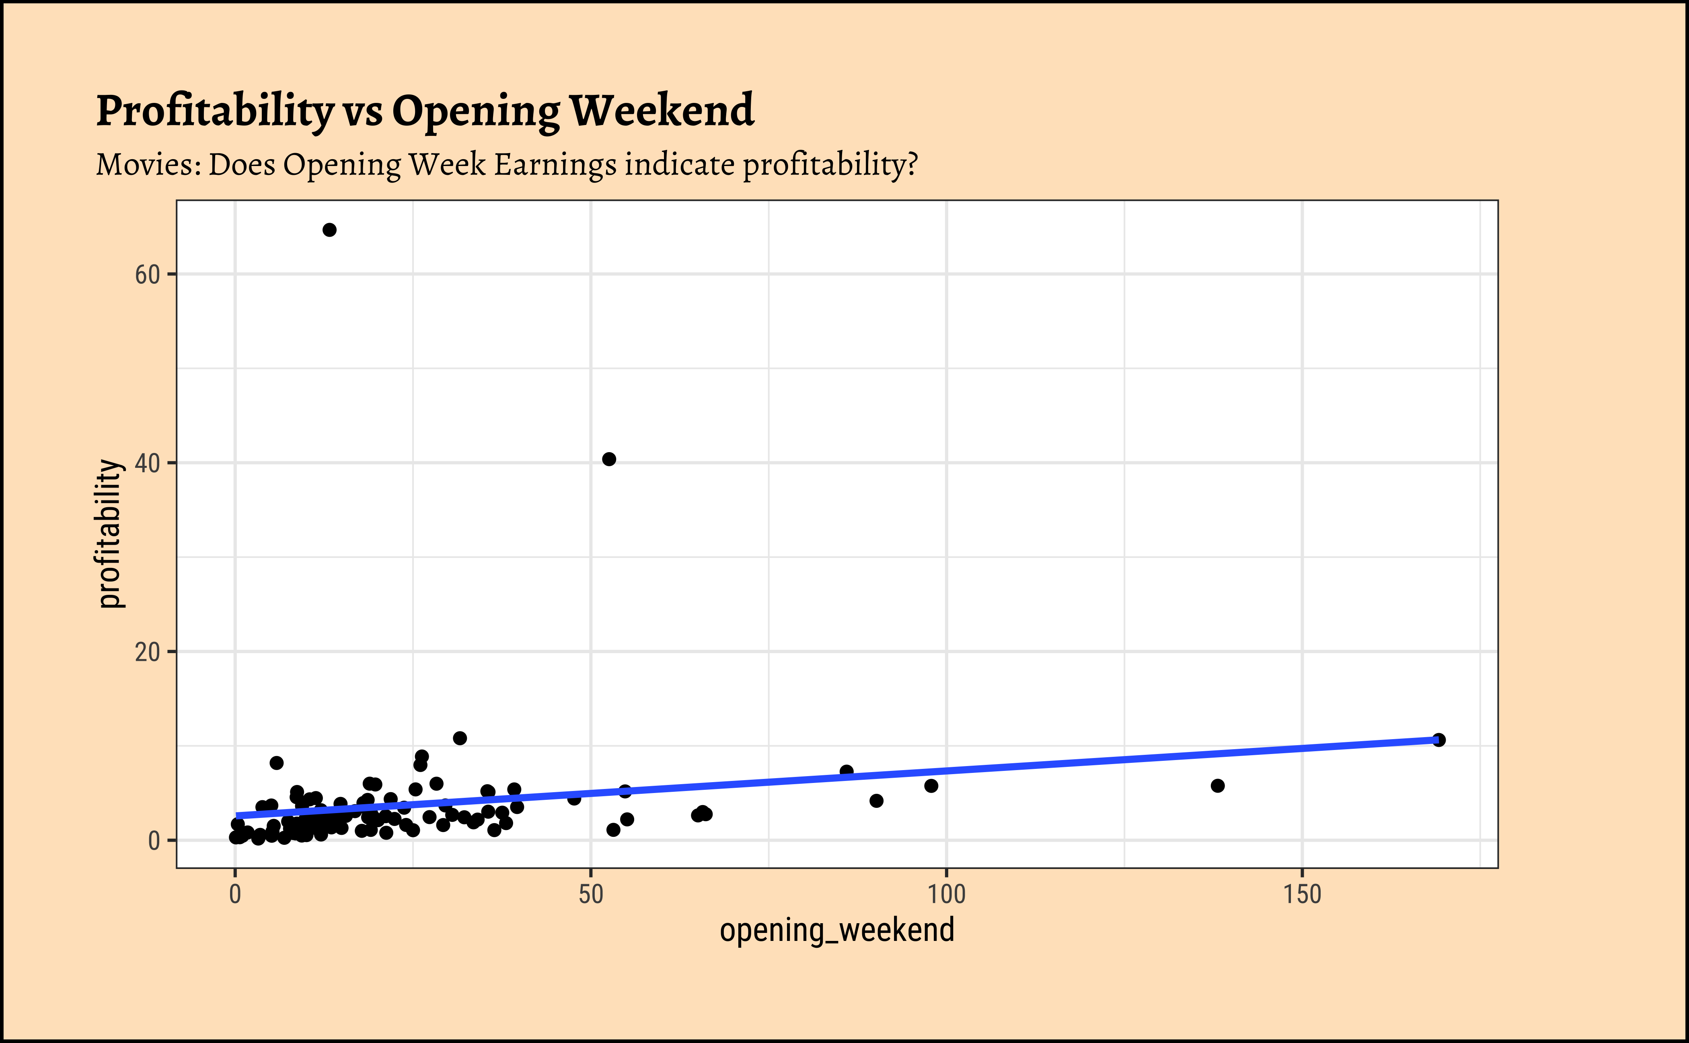1689x1043 pixels.
Task: Click the 'Profitability vs Opening Weekend' title
Action: (x=425, y=111)
